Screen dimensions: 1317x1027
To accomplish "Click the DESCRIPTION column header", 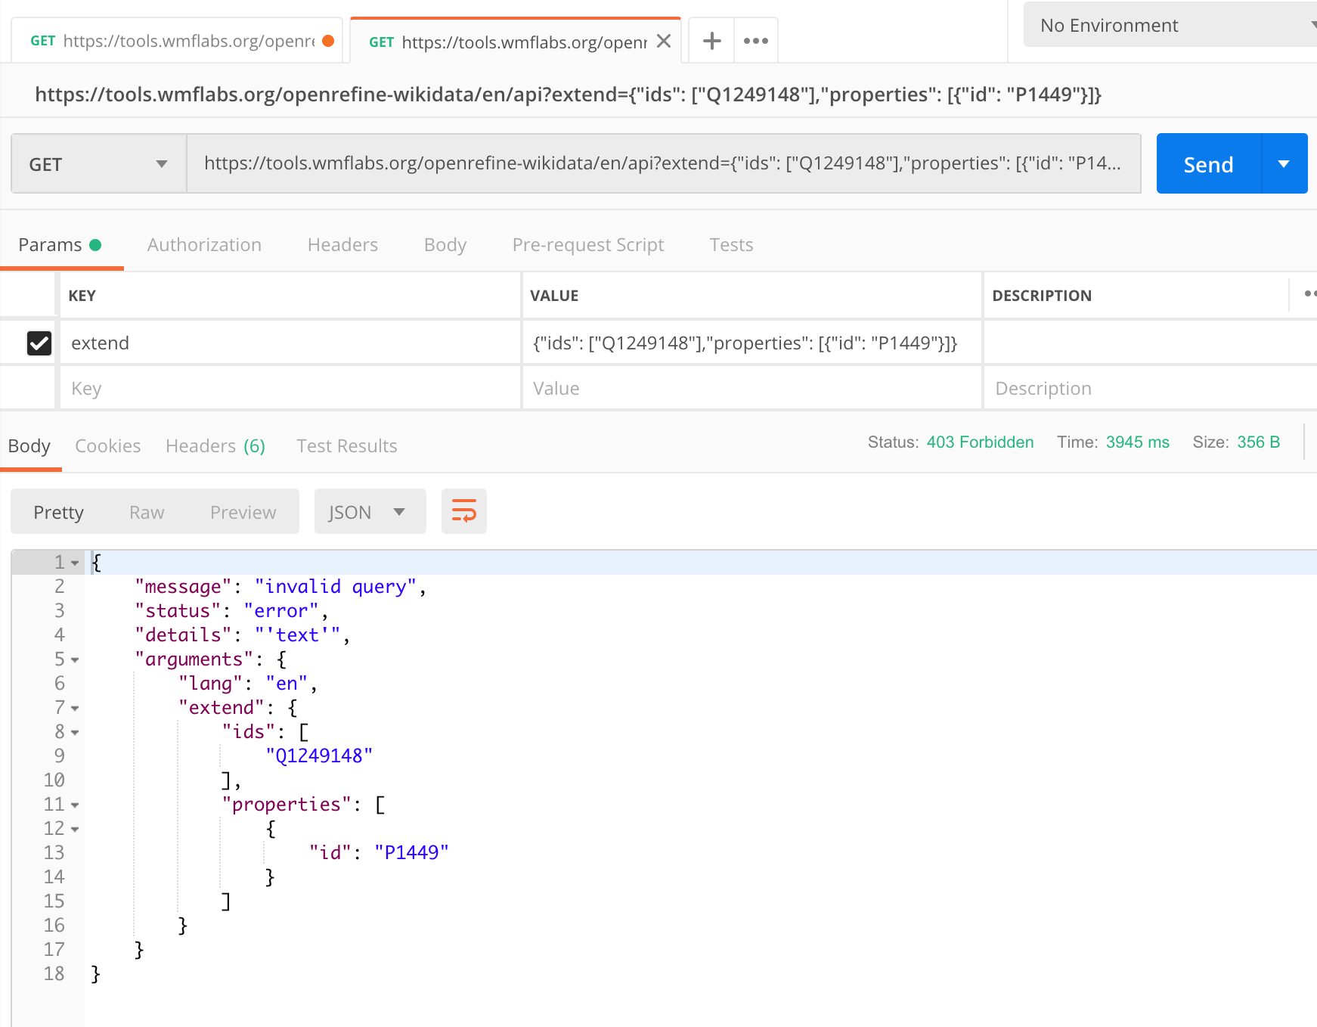I will (1042, 296).
